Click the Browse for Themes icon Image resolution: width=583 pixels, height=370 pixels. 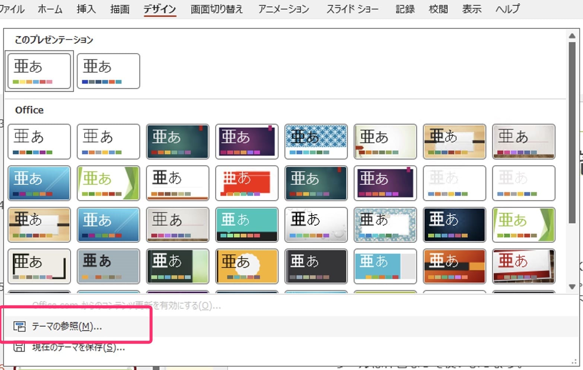point(19,327)
